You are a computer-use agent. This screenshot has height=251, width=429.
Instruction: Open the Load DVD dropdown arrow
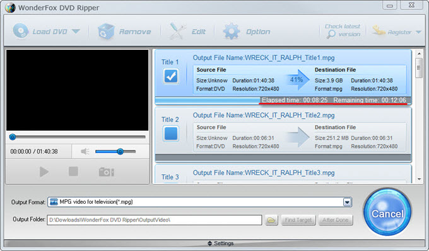[x=76, y=31]
